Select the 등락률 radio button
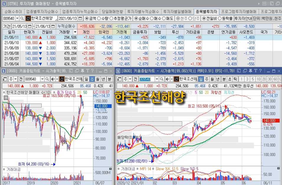The image size is (282, 185). tap(220, 18)
